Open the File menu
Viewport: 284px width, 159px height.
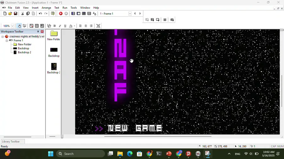(x=10, y=8)
